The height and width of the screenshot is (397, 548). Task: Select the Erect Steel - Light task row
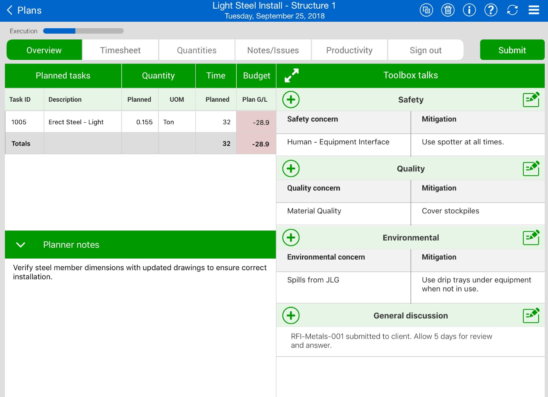click(x=76, y=122)
